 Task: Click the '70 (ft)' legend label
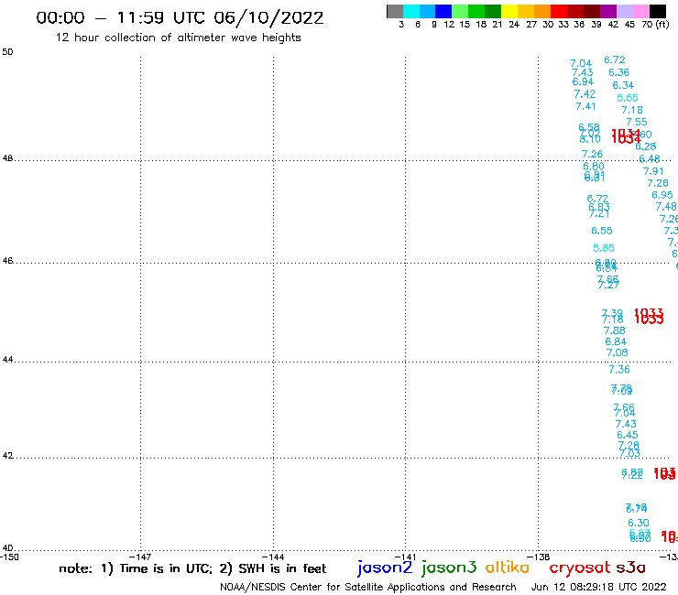point(655,24)
